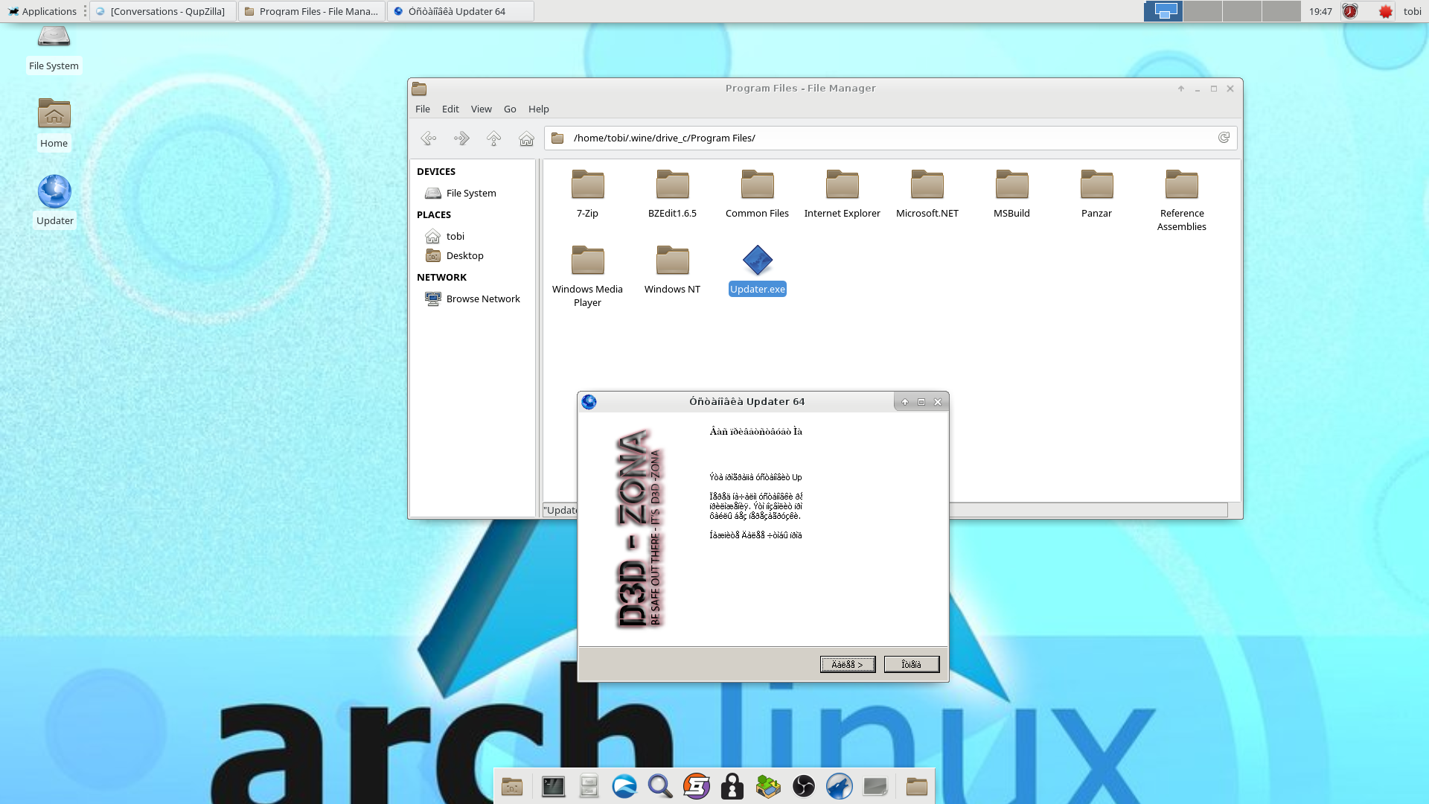Launch OBS Studio from the dock

click(804, 786)
